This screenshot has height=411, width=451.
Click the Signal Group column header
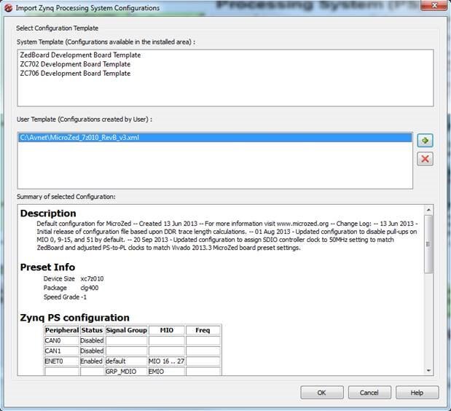coord(126,330)
